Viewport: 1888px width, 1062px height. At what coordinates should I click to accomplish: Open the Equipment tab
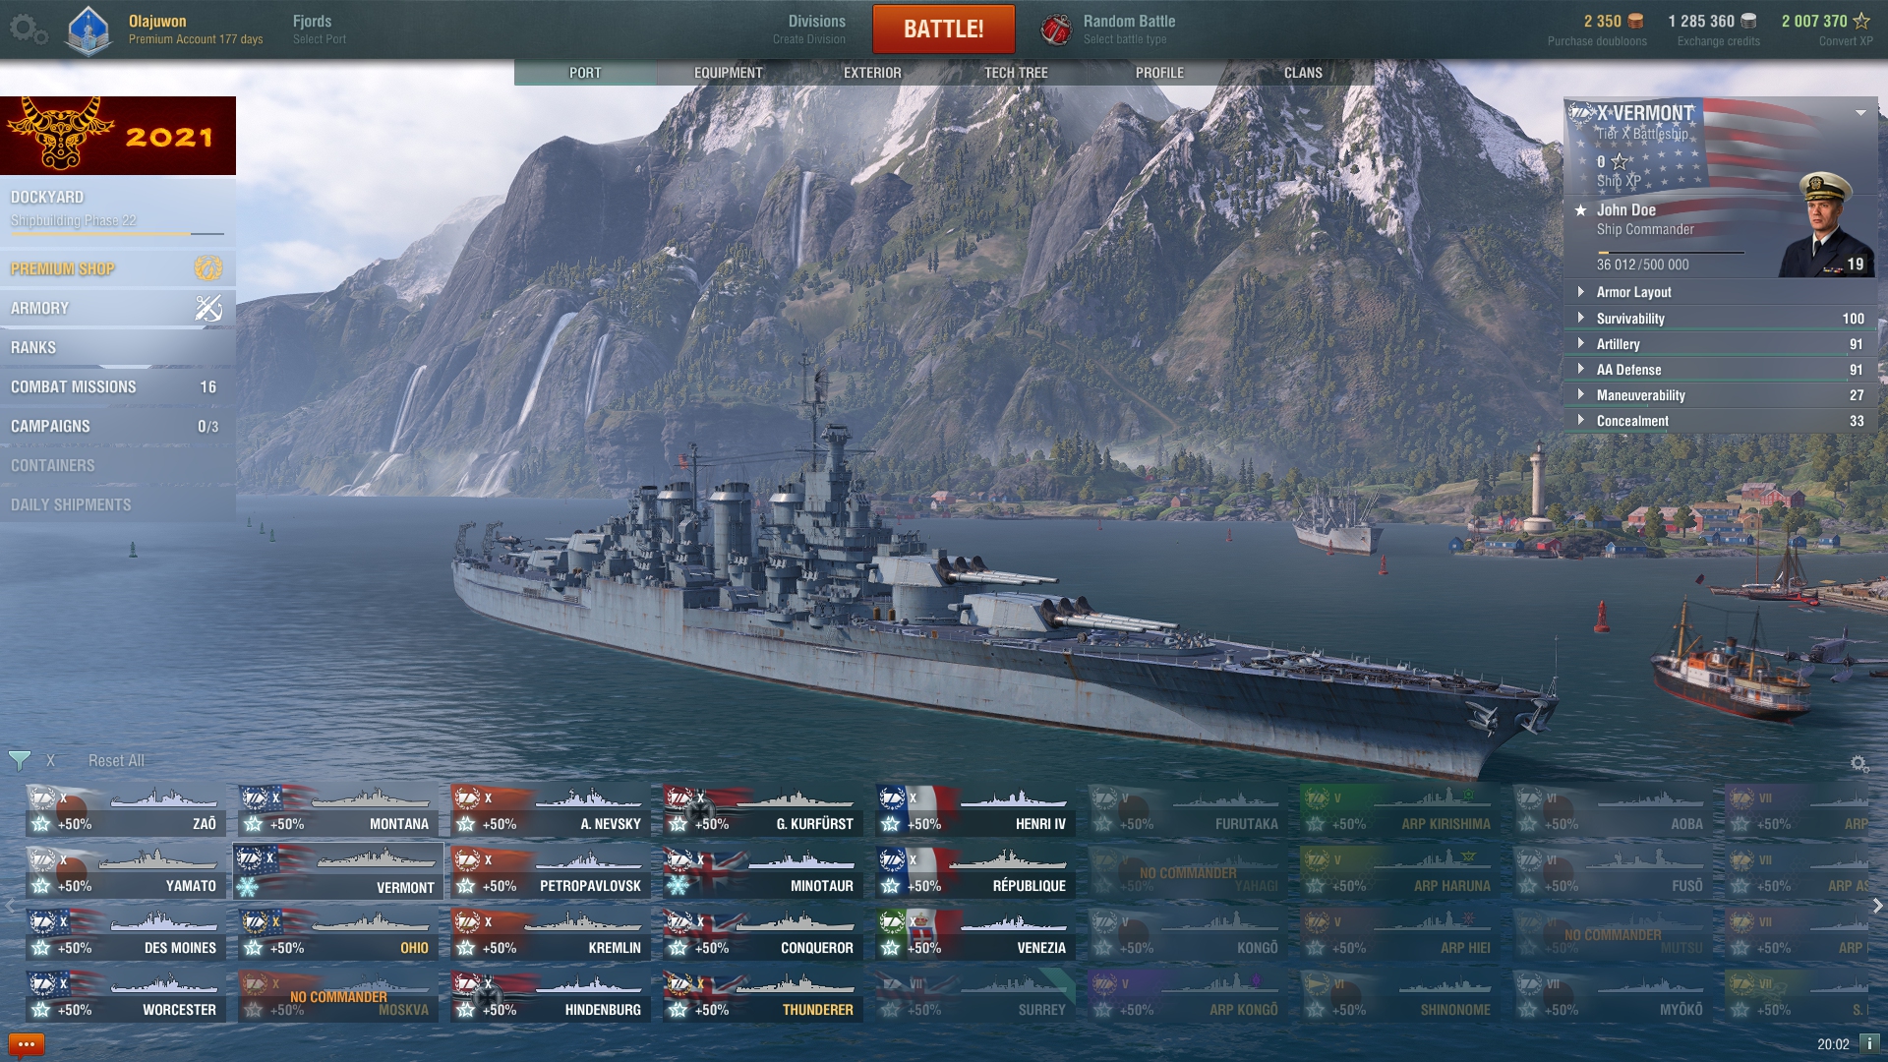pos(729,73)
